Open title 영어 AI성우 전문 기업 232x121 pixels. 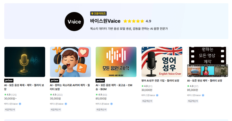160,81
